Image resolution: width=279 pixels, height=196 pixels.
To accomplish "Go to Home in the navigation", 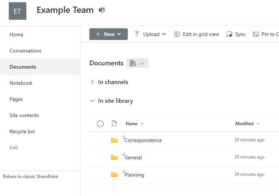I will (16, 35).
